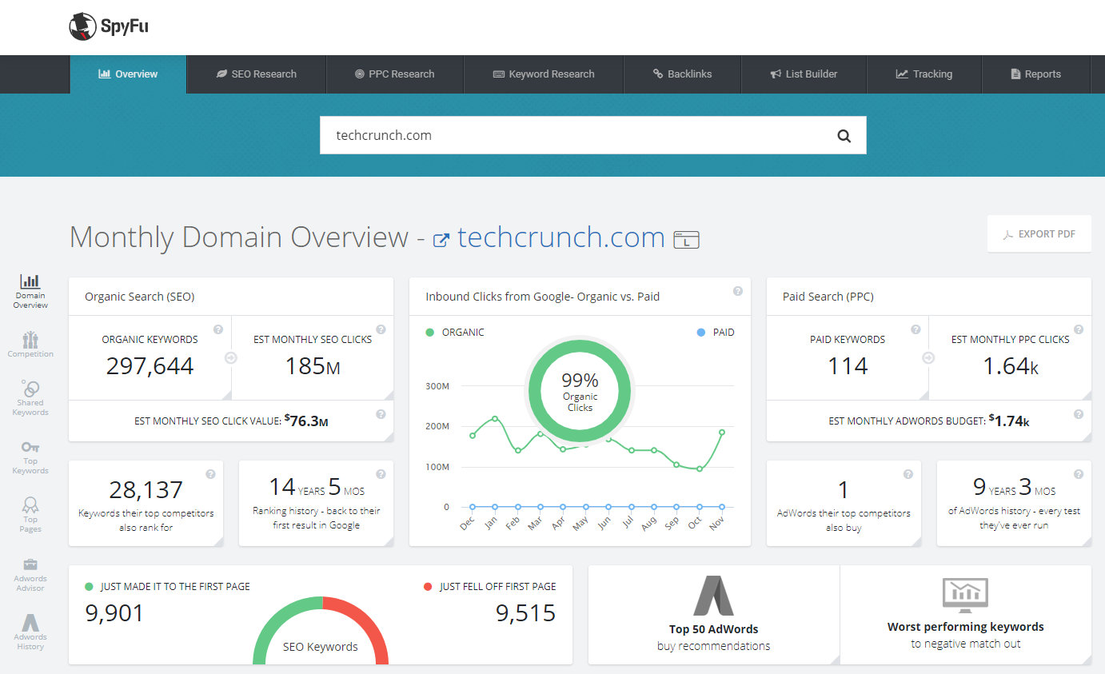Viewport: 1105px width, 674px height.
Task: Select the List Builder tab
Action: [x=804, y=74]
